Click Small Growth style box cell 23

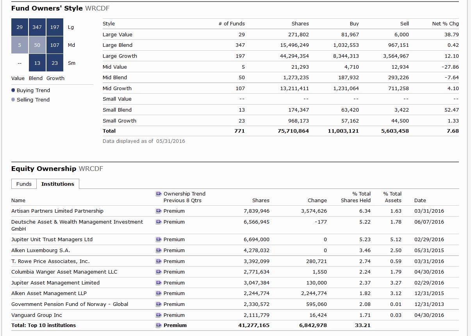click(x=55, y=63)
